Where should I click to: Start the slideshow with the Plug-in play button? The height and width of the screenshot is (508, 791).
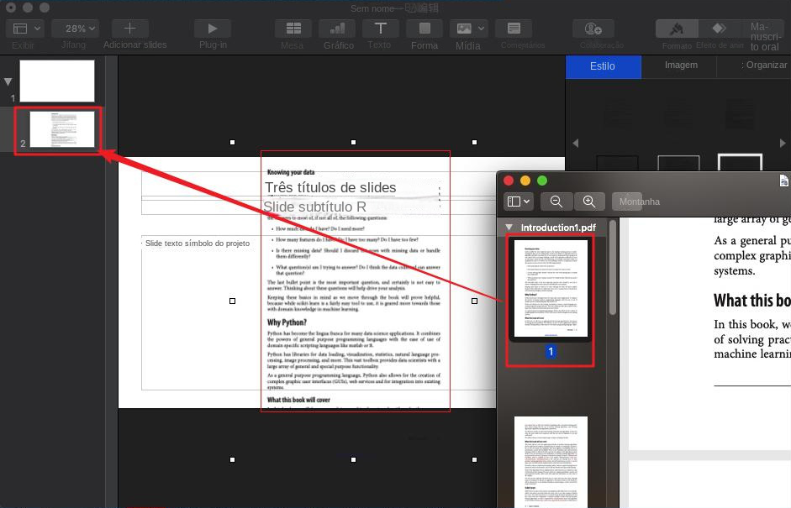click(x=213, y=29)
